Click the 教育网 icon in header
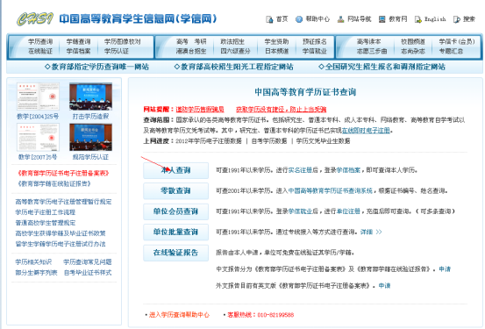 pos(382,19)
